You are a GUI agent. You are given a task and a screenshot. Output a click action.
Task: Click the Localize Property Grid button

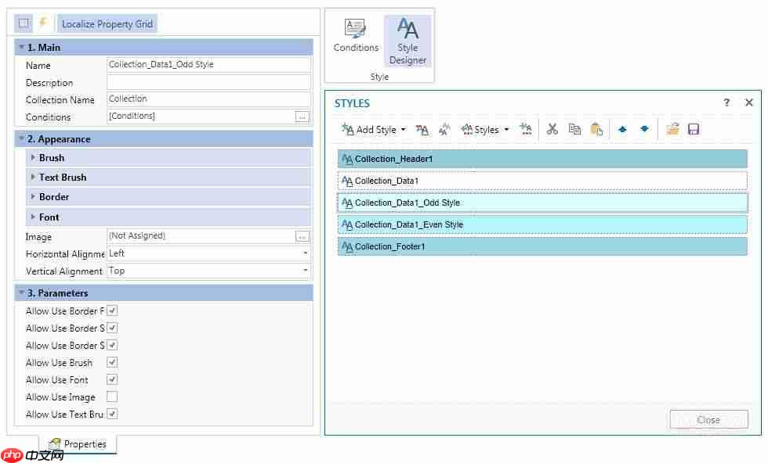pos(107,23)
